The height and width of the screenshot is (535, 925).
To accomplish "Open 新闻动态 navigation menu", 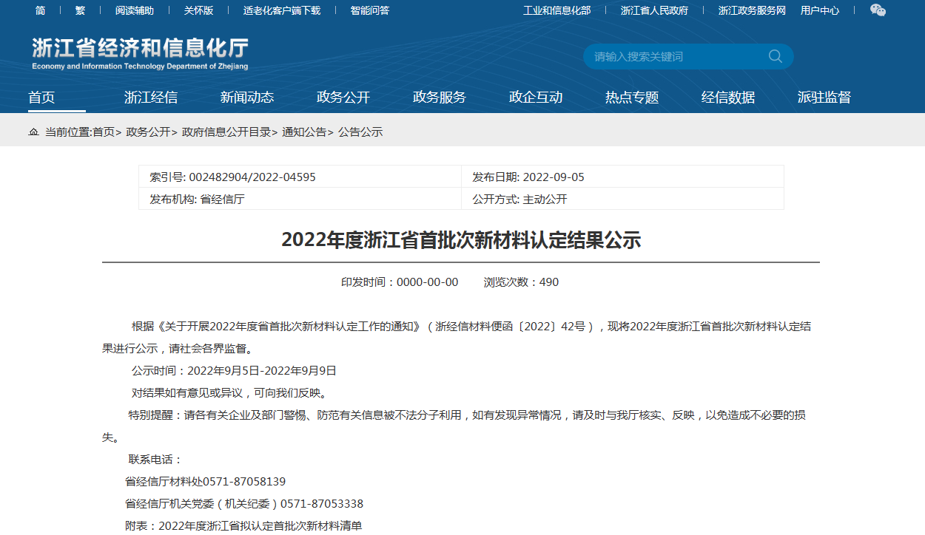I will 247,98.
